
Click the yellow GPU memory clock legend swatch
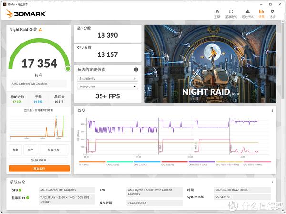[x=229, y=162]
